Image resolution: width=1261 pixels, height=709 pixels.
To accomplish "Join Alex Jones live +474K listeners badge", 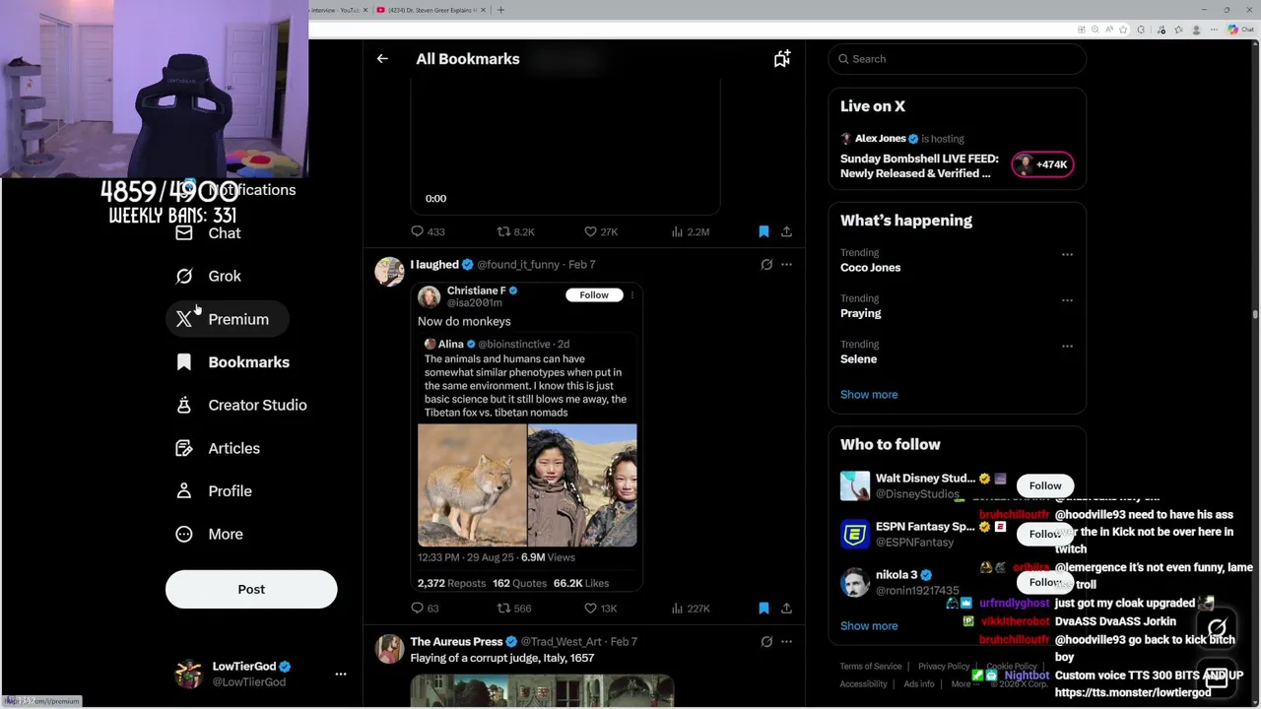I will click(x=1042, y=164).
